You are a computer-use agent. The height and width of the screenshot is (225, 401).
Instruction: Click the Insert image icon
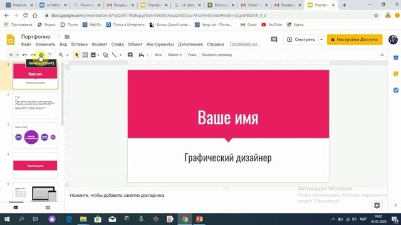click(x=93, y=55)
